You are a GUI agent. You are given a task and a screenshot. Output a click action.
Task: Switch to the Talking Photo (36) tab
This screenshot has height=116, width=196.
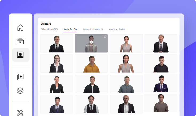[x=49, y=29]
